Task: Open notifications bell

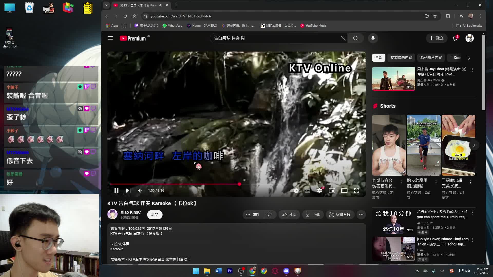Action: point(455,38)
